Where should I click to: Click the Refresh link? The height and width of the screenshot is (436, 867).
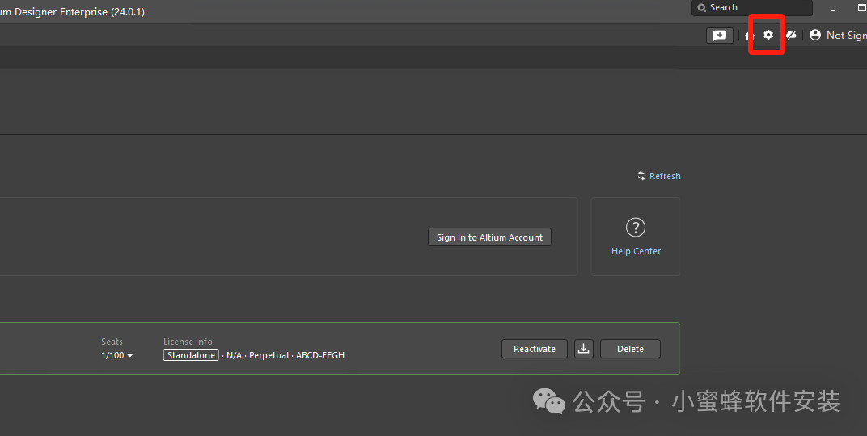click(659, 176)
